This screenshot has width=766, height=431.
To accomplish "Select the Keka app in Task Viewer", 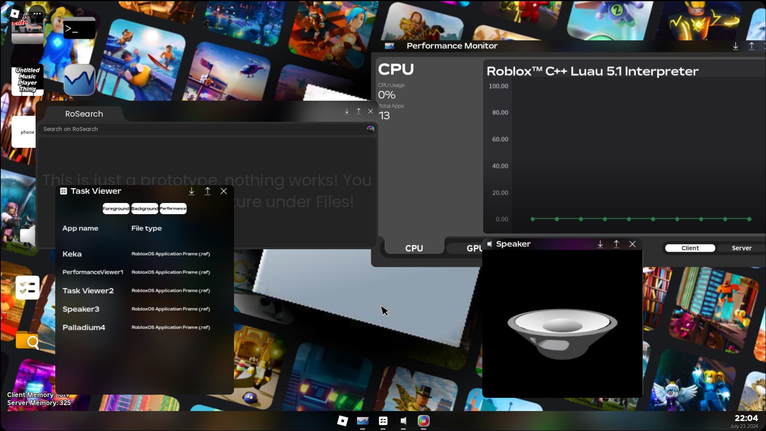I will pyautogui.click(x=72, y=254).
